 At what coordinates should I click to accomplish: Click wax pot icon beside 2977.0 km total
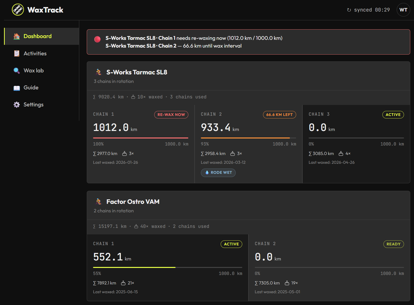(124, 154)
